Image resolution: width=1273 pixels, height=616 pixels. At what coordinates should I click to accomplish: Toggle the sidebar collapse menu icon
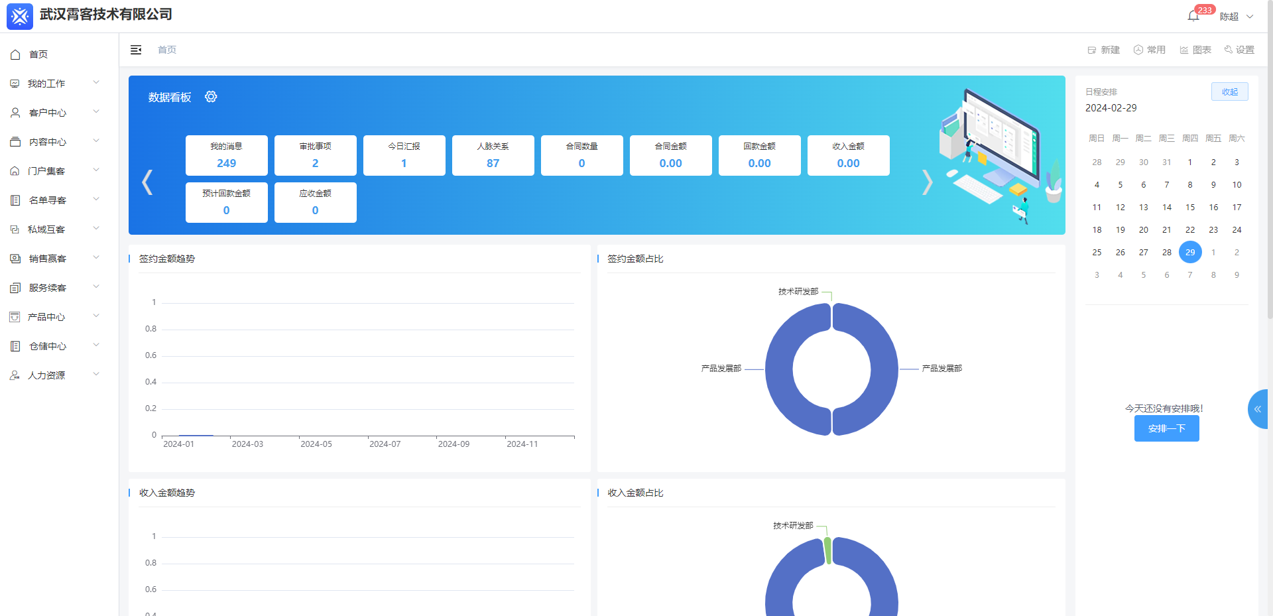pyautogui.click(x=136, y=50)
